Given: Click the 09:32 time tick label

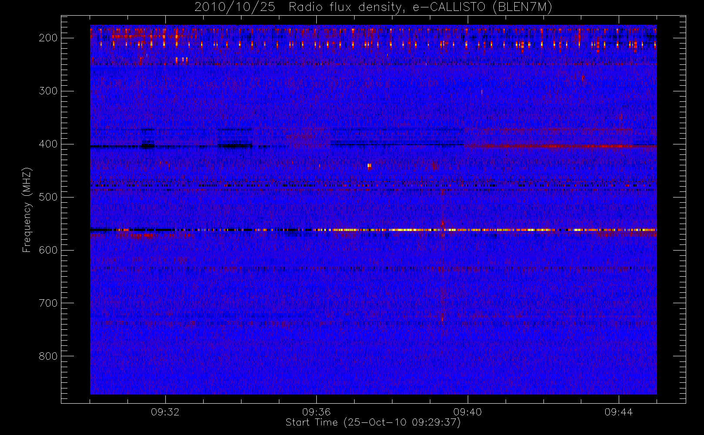Looking at the screenshot, I should coord(165,412).
